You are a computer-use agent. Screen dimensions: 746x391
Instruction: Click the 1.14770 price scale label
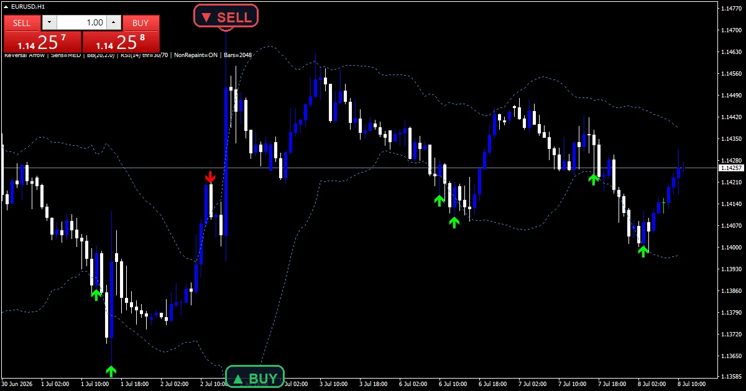[731, 8]
